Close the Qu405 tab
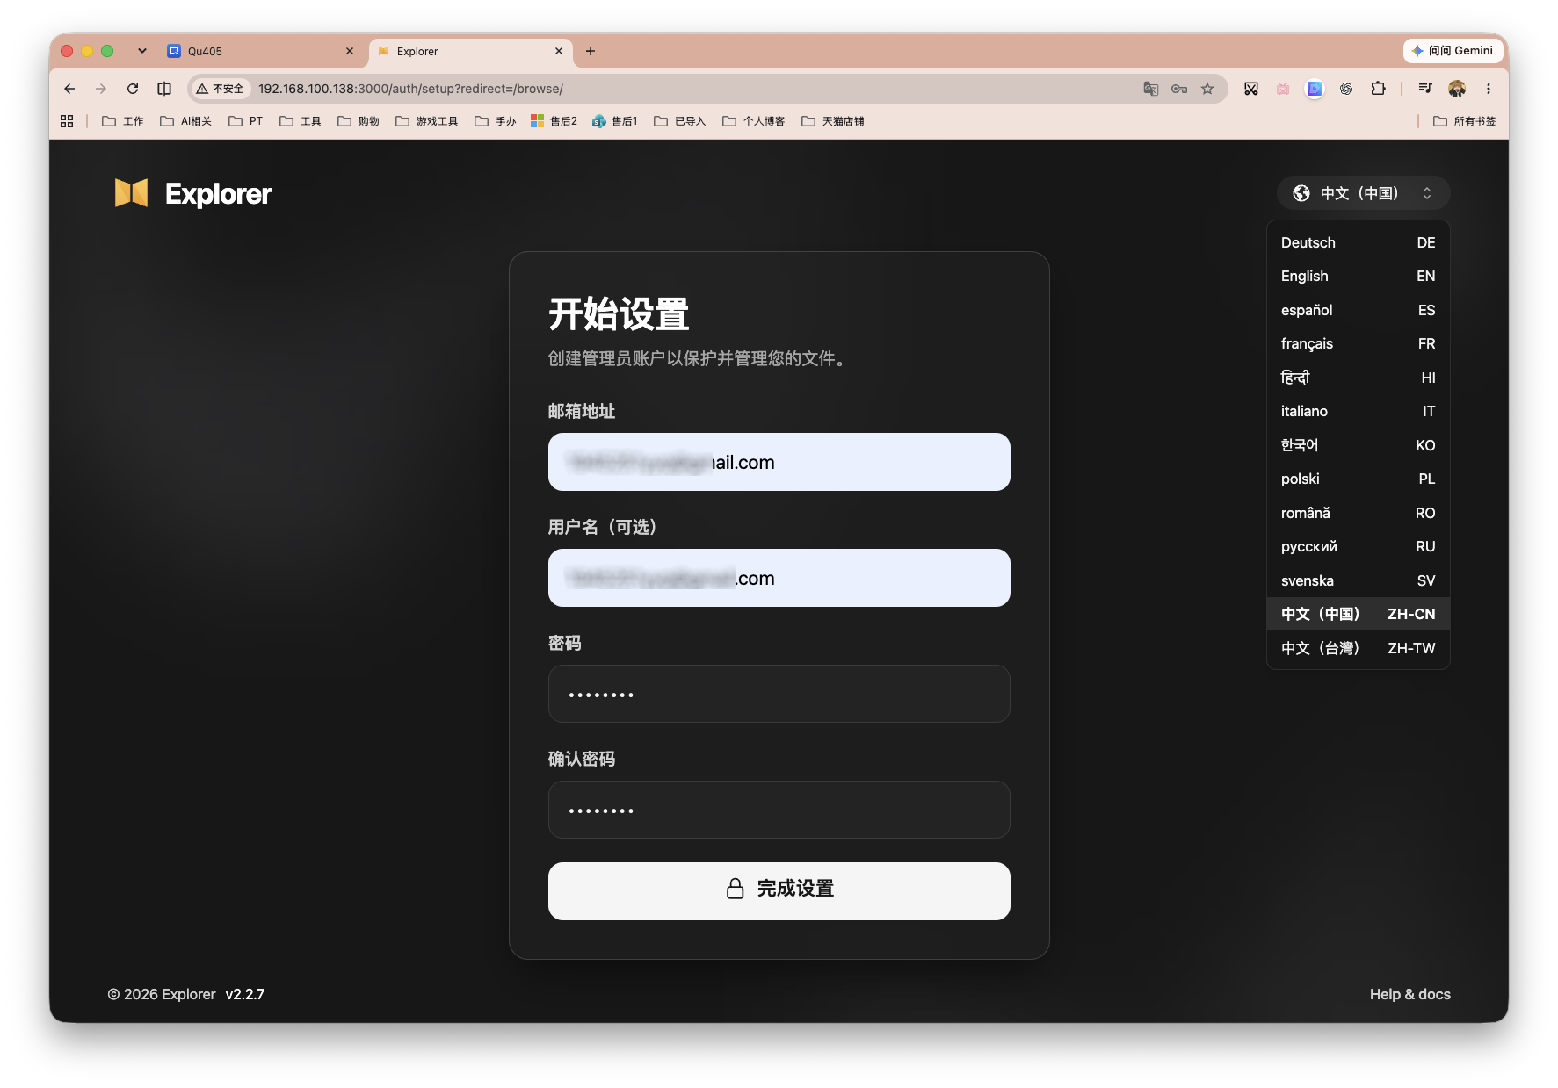Image resolution: width=1558 pixels, height=1088 pixels. pyautogui.click(x=350, y=51)
